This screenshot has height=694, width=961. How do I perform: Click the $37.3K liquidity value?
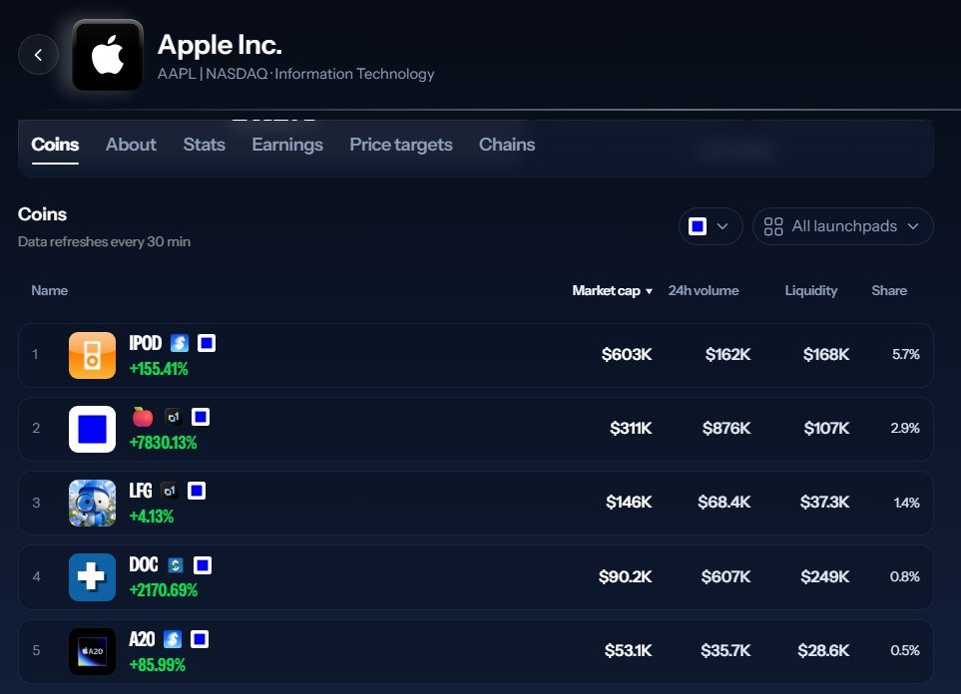pyautogui.click(x=824, y=503)
